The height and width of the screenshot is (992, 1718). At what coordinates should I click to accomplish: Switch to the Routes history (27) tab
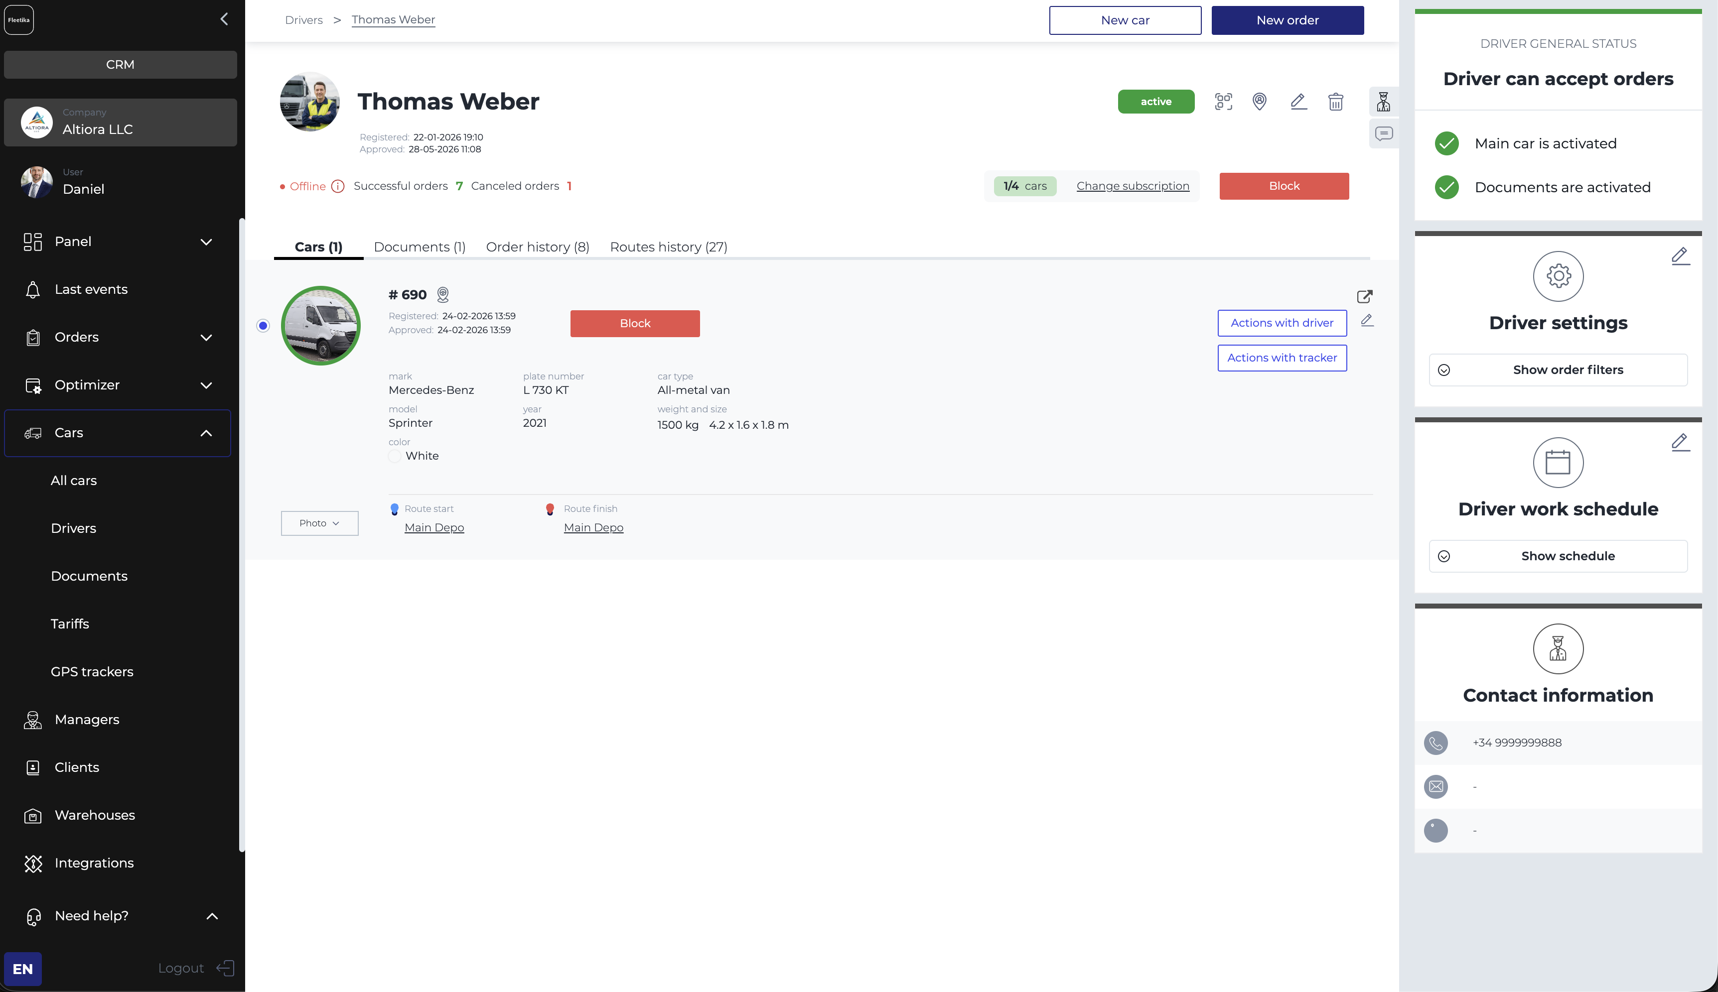point(669,247)
